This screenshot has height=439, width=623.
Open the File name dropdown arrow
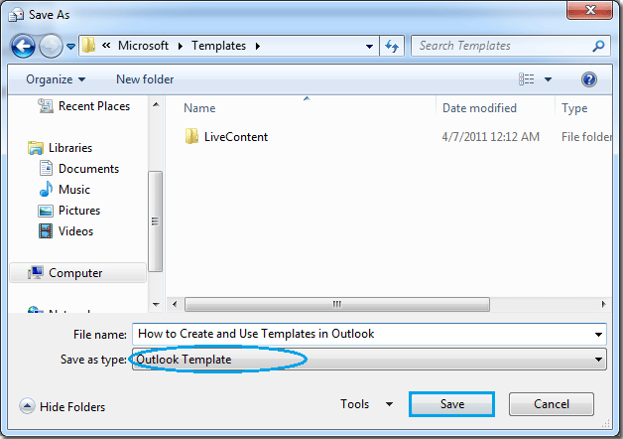(598, 335)
